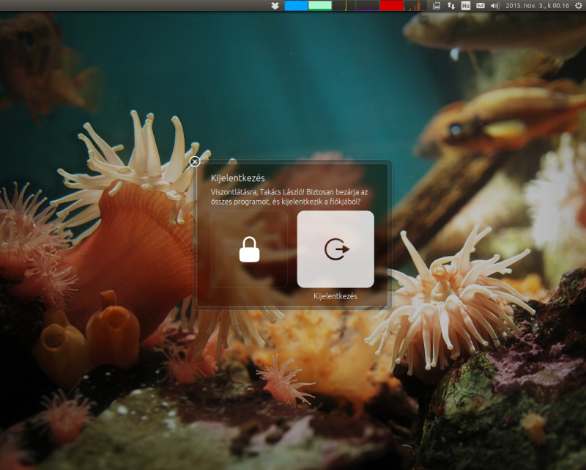Click the red system monitor graph
This screenshot has width=586, height=470.
391,6
